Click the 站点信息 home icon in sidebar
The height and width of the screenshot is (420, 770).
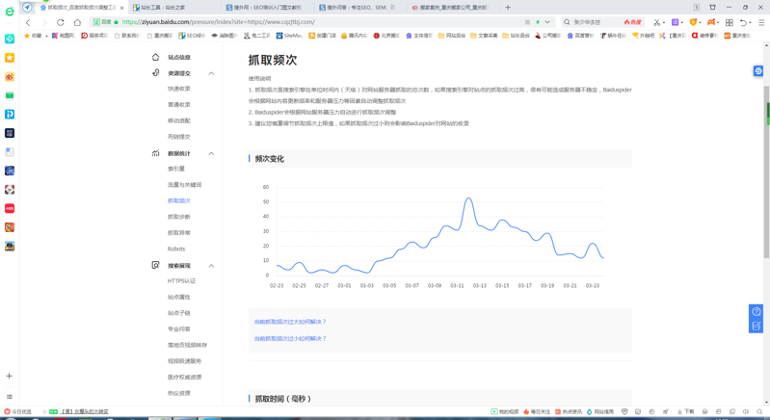click(155, 57)
